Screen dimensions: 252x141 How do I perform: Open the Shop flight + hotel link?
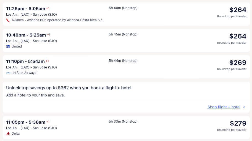point(224,107)
